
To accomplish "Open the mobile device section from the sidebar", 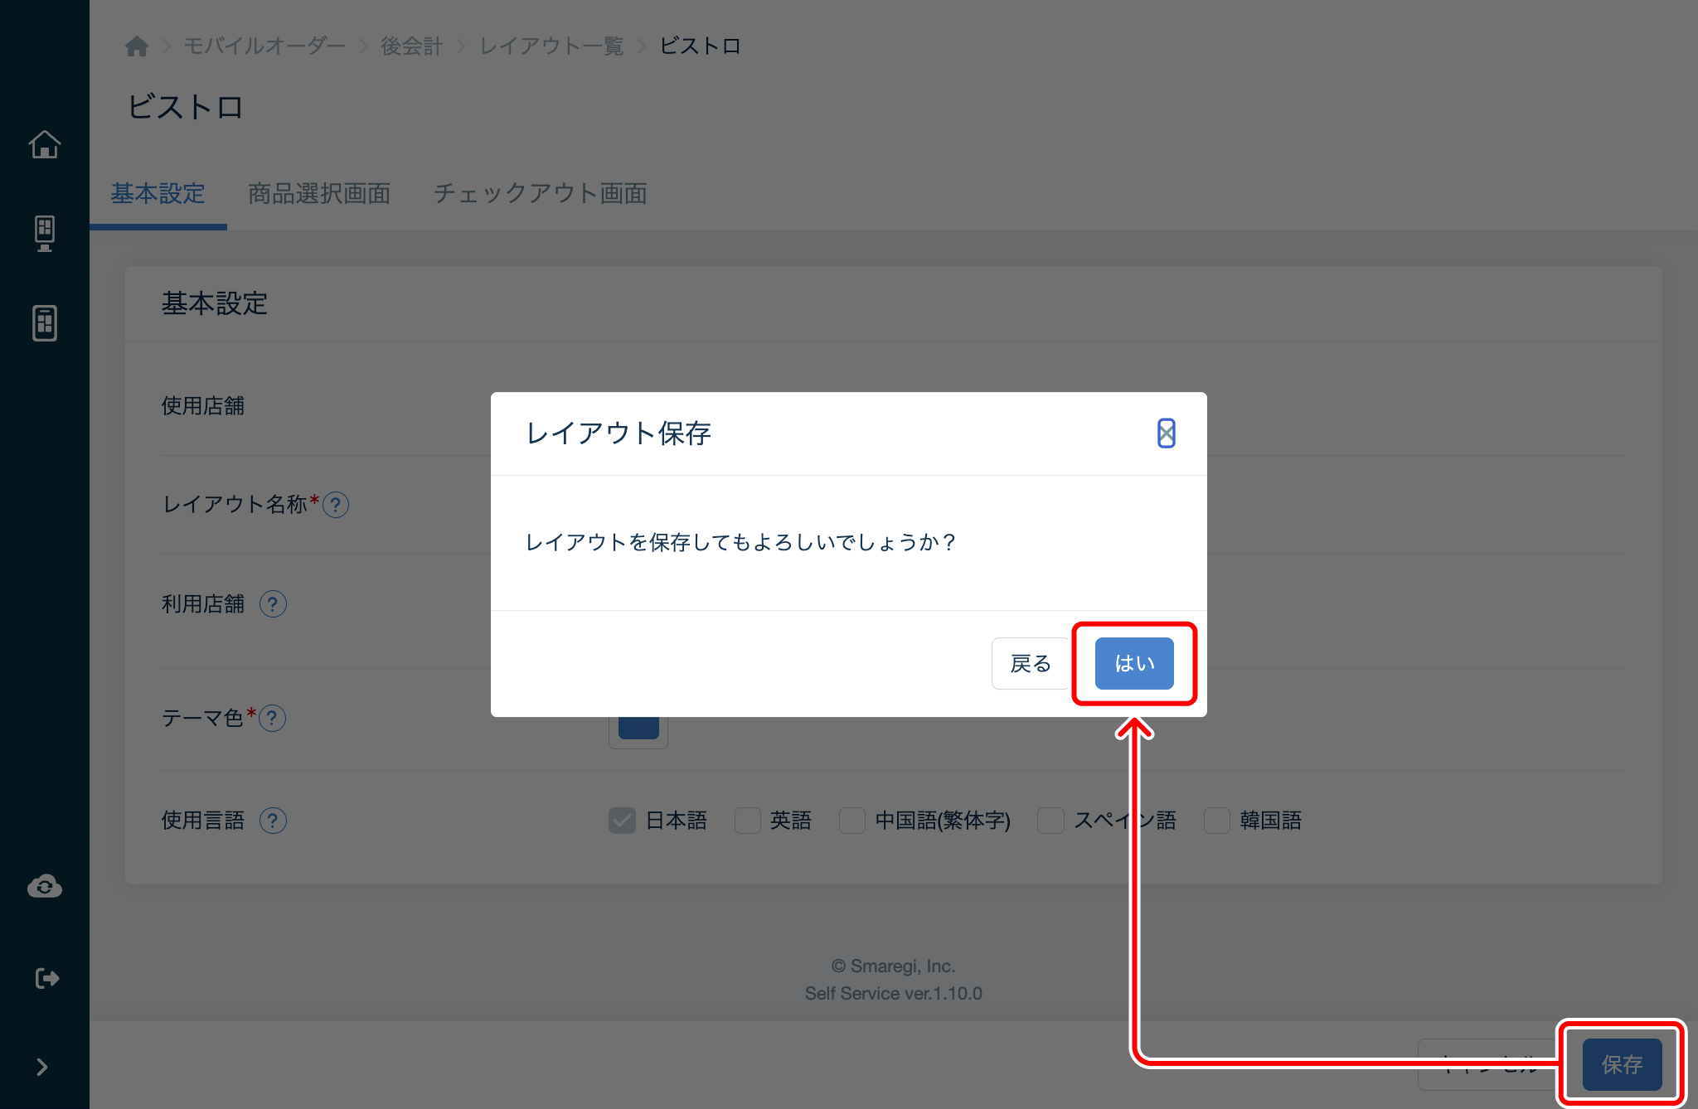I will pyautogui.click(x=45, y=322).
